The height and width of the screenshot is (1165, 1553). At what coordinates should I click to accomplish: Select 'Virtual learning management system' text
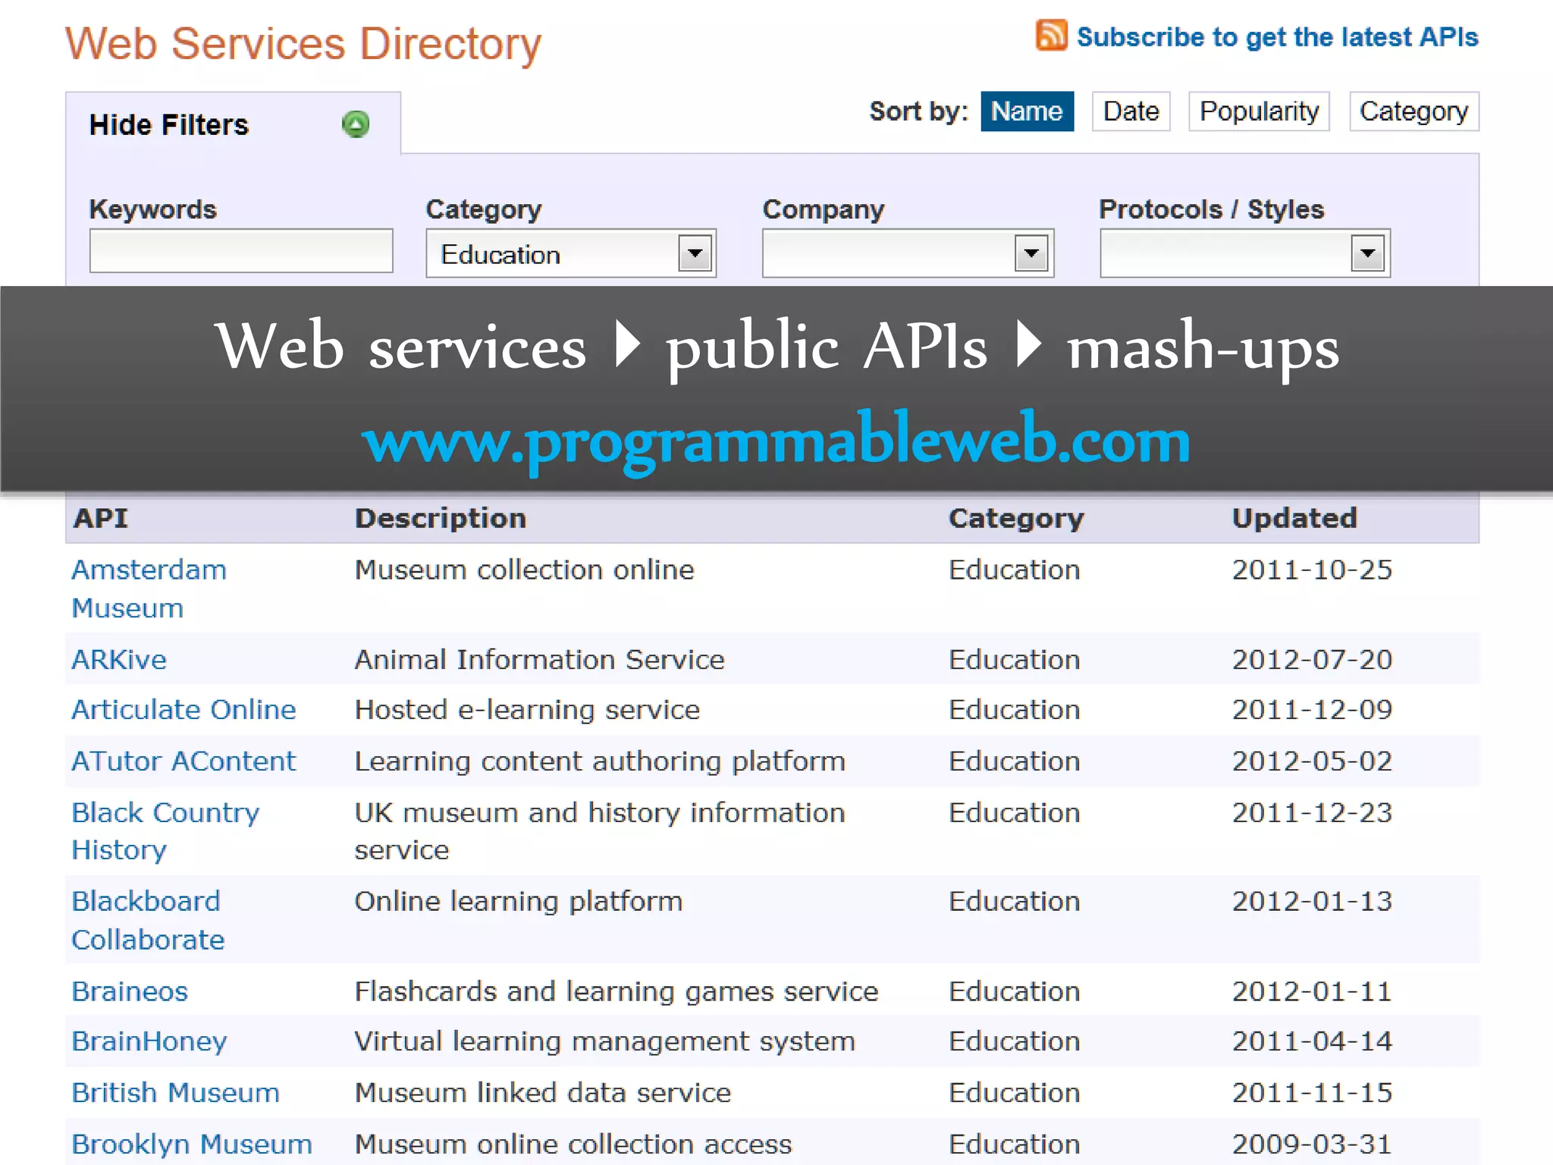pos(605,1041)
